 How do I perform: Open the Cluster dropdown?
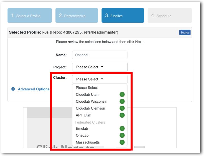100,79
